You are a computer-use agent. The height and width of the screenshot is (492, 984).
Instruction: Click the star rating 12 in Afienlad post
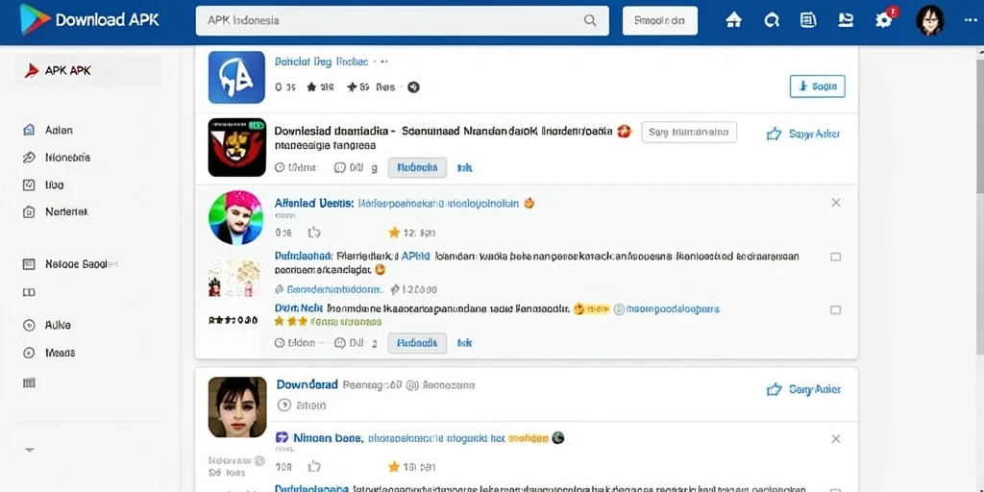coord(411,233)
